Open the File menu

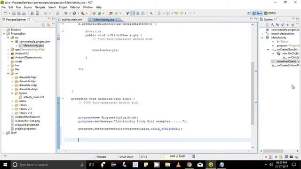coord(3,8)
